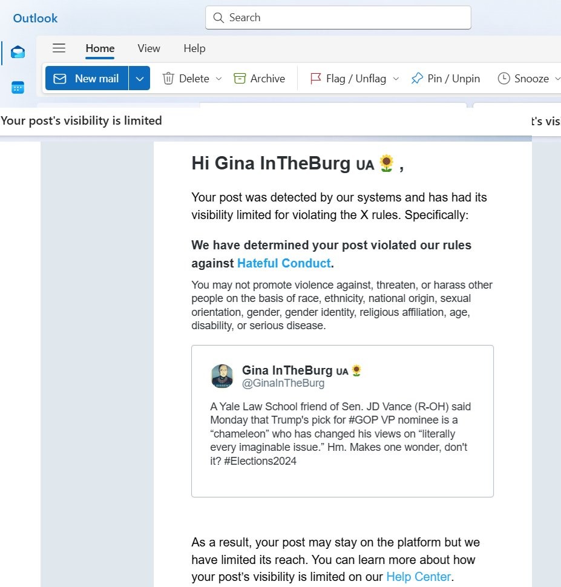The height and width of the screenshot is (587, 561).
Task: Open the Help tab
Action: (x=194, y=48)
